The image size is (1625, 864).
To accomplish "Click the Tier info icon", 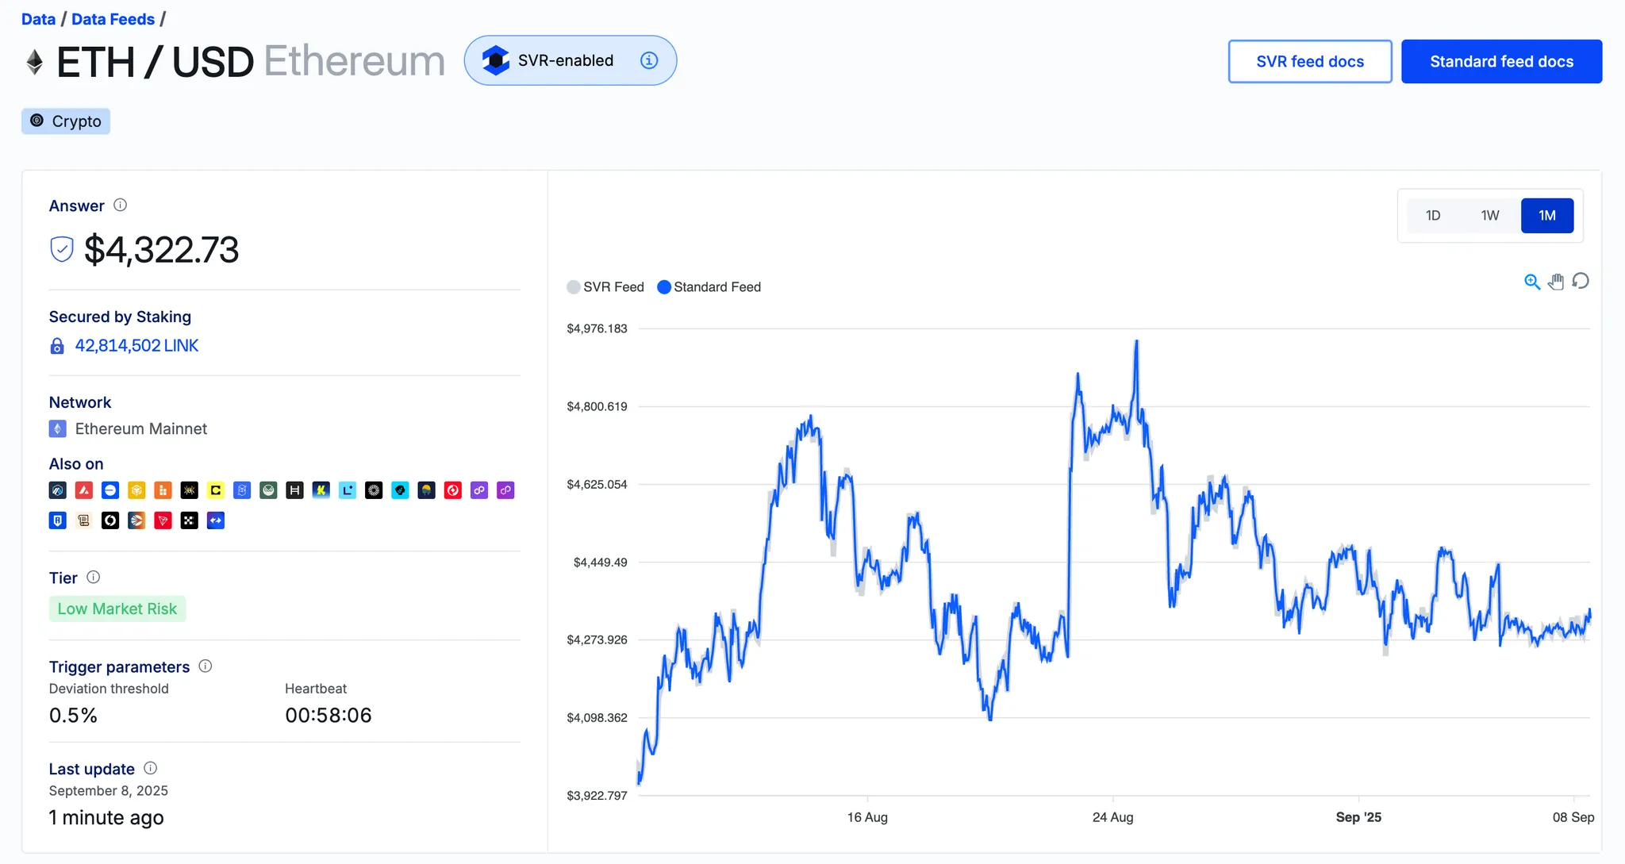I will (x=93, y=577).
